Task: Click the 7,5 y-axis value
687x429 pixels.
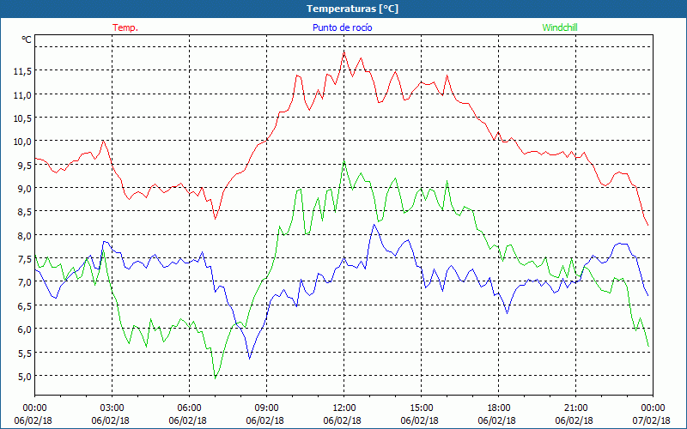Action: click(24, 259)
